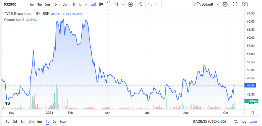Image resolution: width=262 pixels, height=126 pixels.
Task: Enter fullscreen mode
Action: coord(235,5)
